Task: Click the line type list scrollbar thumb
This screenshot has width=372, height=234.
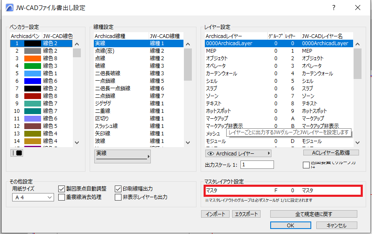Action: coord(188,64)
